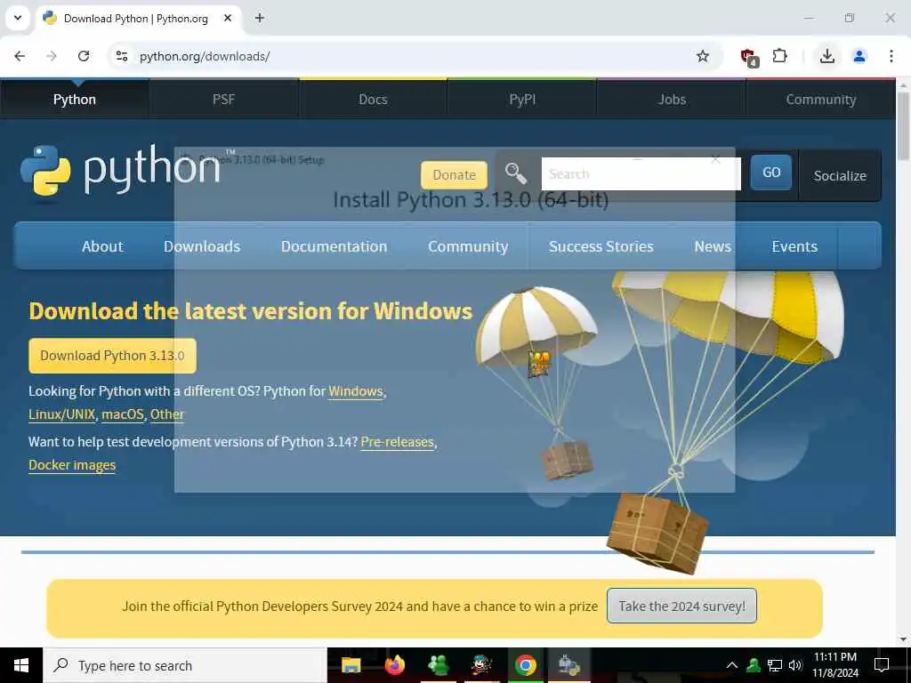Click the browser forward arrow
This screenshot has width=911, height=683.
pyautogui.click(x=52, y=56)
